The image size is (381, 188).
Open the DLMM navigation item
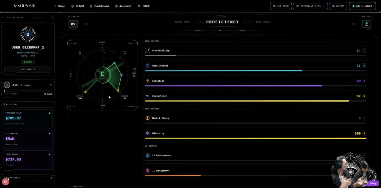click(77, 6)
